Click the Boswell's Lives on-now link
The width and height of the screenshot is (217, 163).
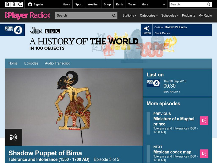click(176, 27)
